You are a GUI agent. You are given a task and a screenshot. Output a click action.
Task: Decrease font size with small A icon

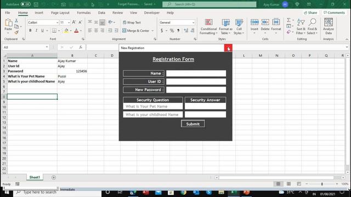tap(80, 22)
